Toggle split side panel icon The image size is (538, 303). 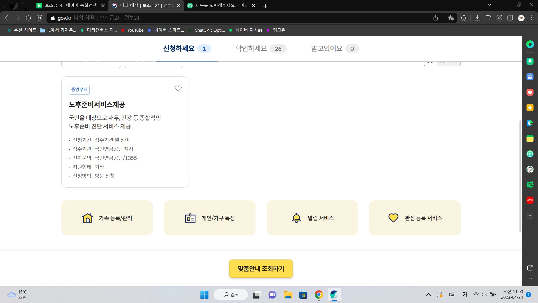point(510,18)
